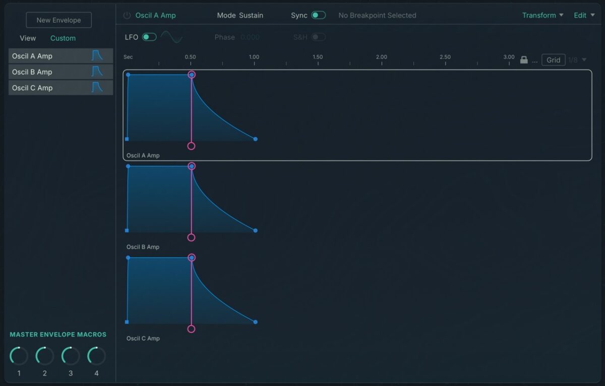Image resolution: width=605 pixels, height=386 pixels.
Task: Switch to the View tab
Action: pyautogui.click(x=28, y=38)
